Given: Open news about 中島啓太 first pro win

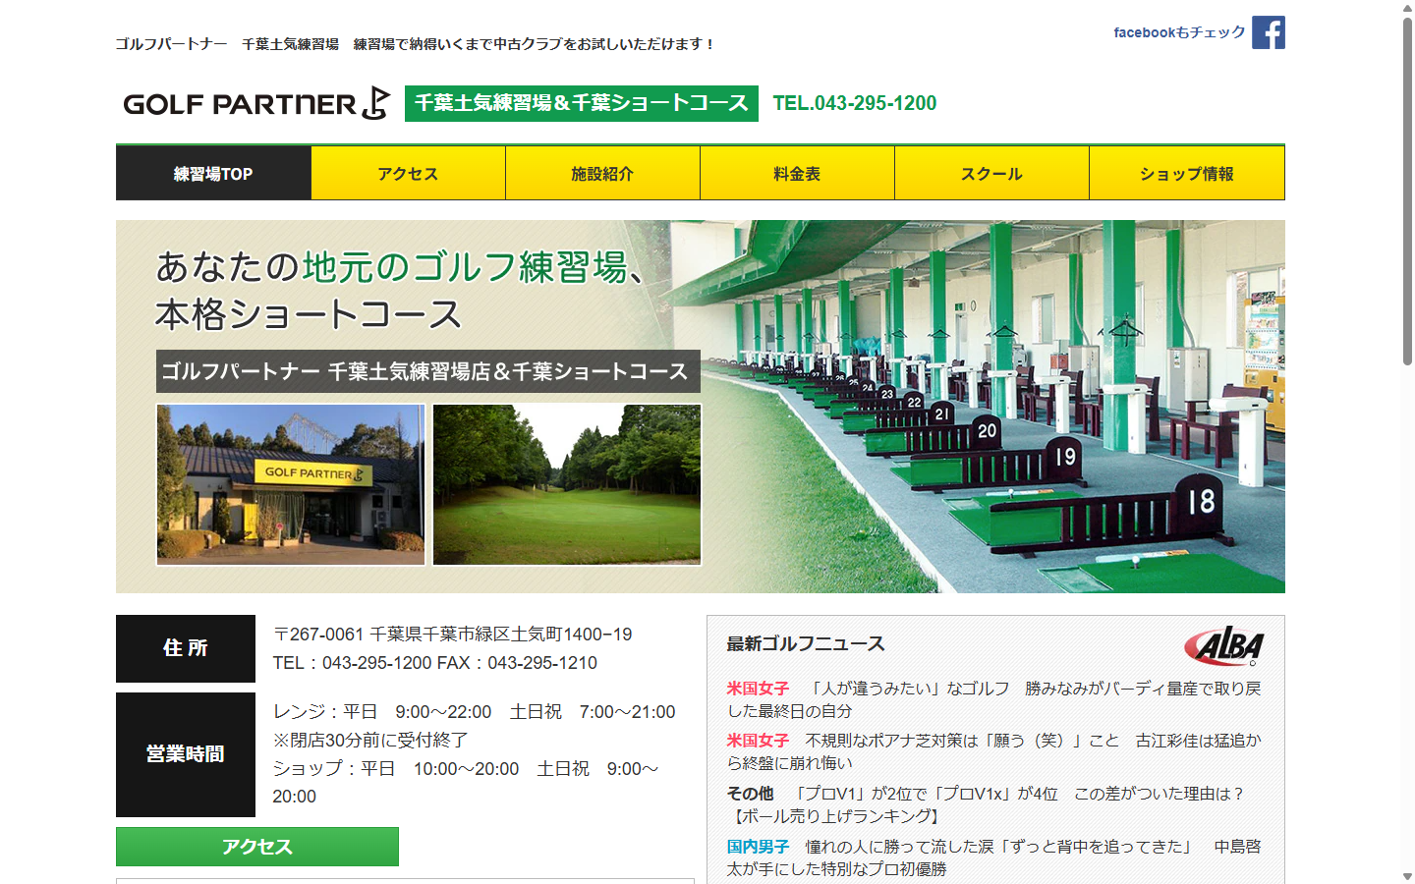Looking at the screenshot, I should point(993,857).
